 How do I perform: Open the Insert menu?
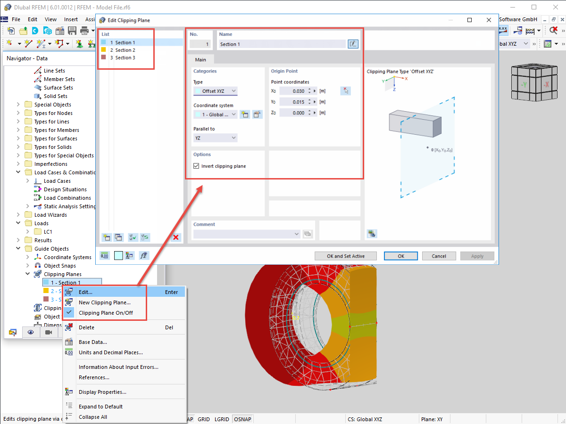[x=71, y=19]
